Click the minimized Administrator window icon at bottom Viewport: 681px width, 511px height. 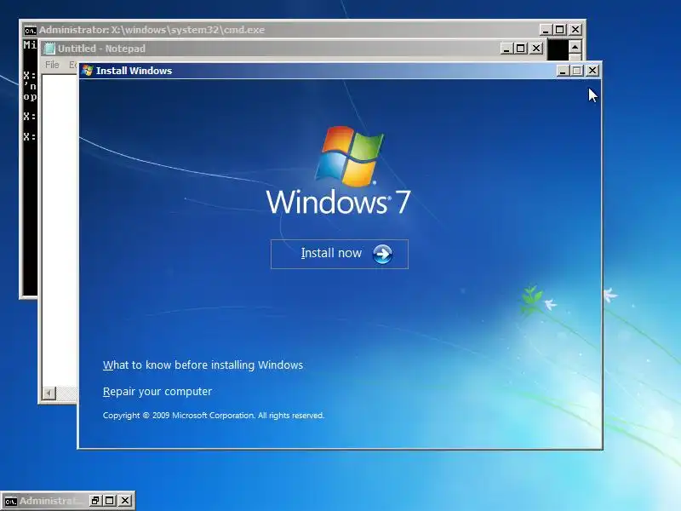pos(10,501)
